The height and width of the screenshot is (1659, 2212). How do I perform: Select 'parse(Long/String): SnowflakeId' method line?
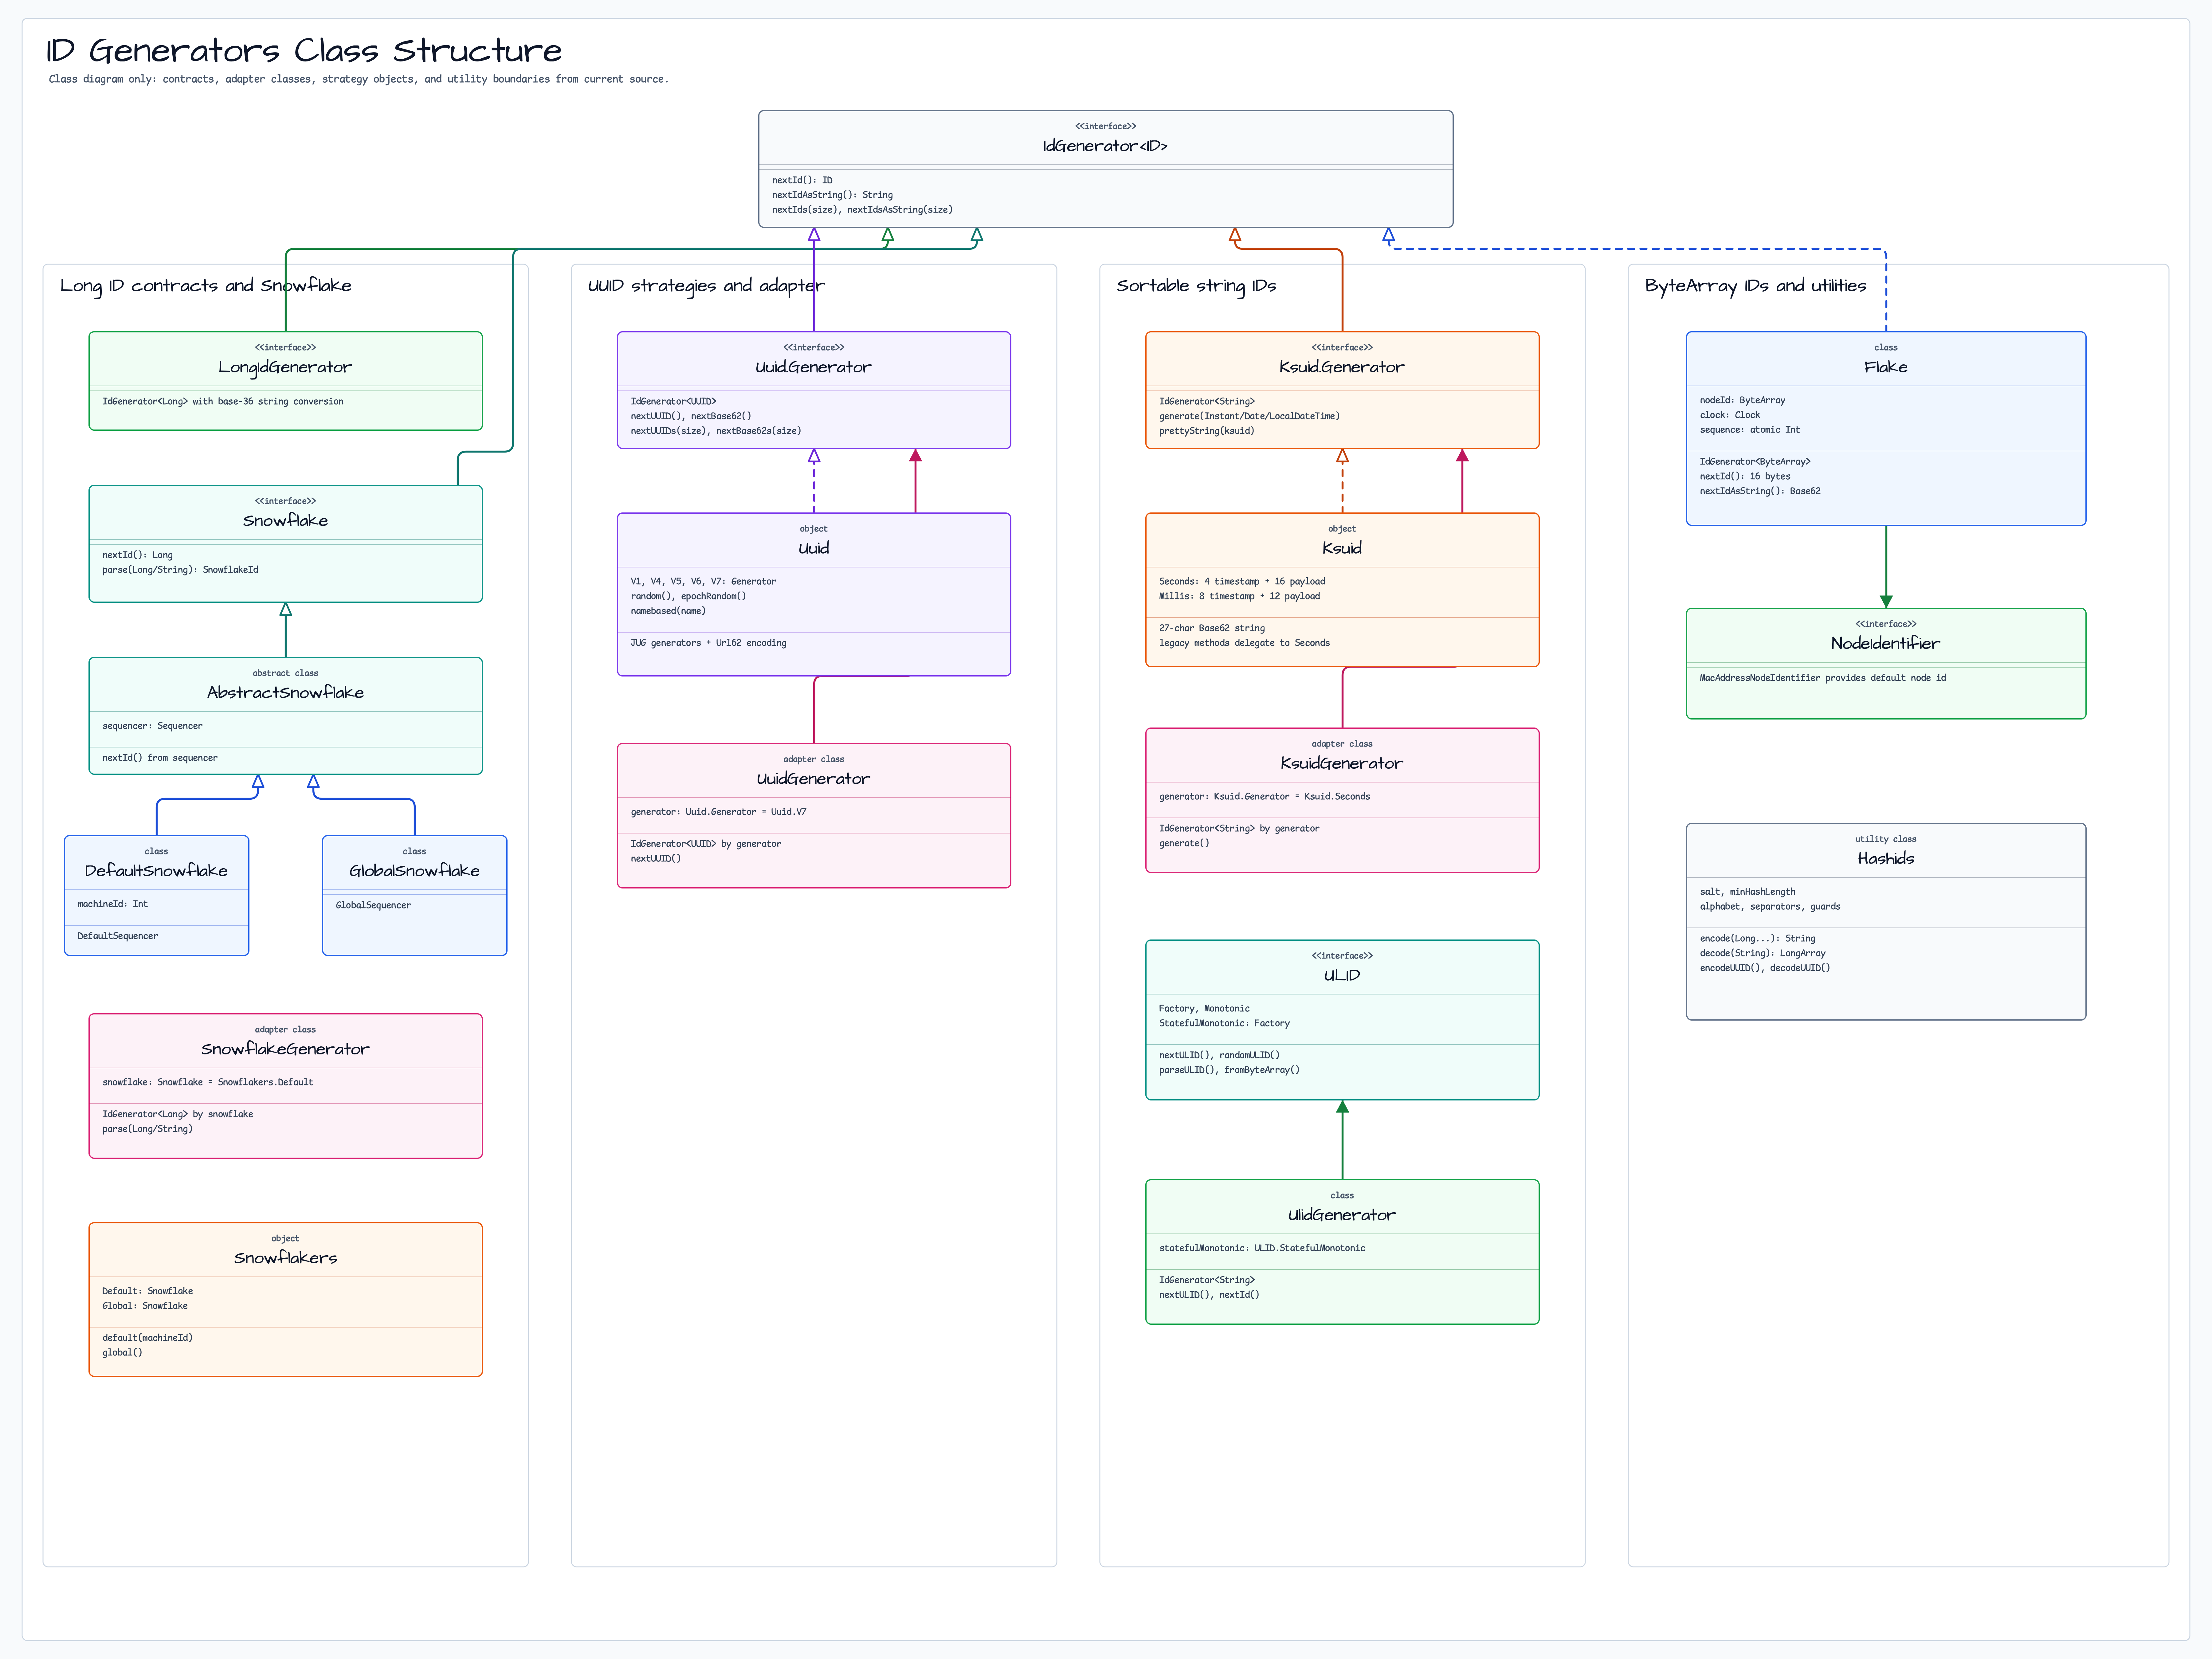180,570
